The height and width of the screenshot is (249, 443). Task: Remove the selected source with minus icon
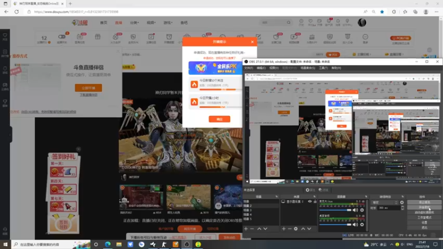tap(290, 229)
